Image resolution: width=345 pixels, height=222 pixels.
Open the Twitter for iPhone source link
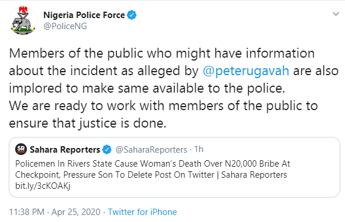142,212
